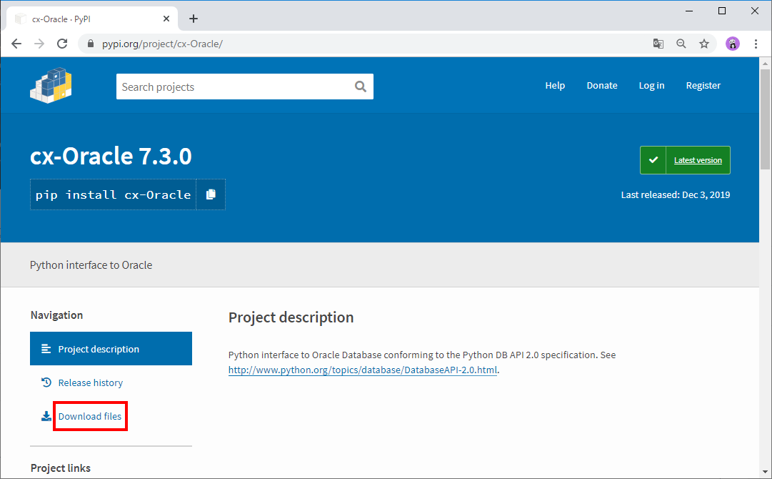Image resolution: width=772 pixels, height=479 pixels.
Task: Open the Donate page
Action: pyautogui.click(x=601, y=85)
